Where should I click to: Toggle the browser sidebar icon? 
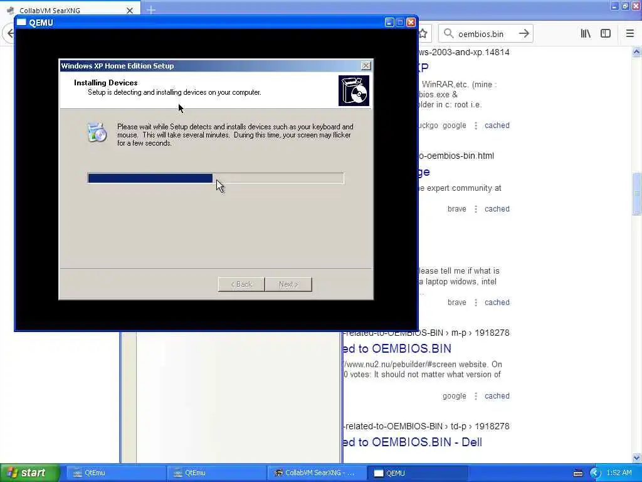[x=606, y=34]
